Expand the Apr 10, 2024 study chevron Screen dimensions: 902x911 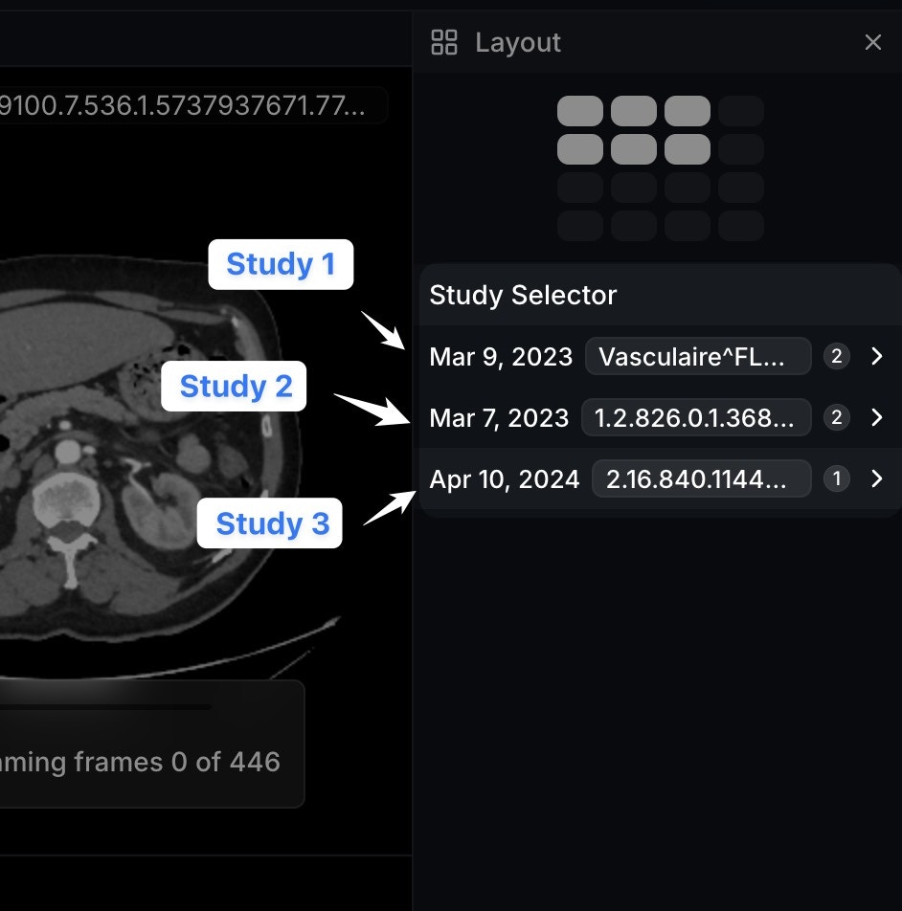pos(877,478)
